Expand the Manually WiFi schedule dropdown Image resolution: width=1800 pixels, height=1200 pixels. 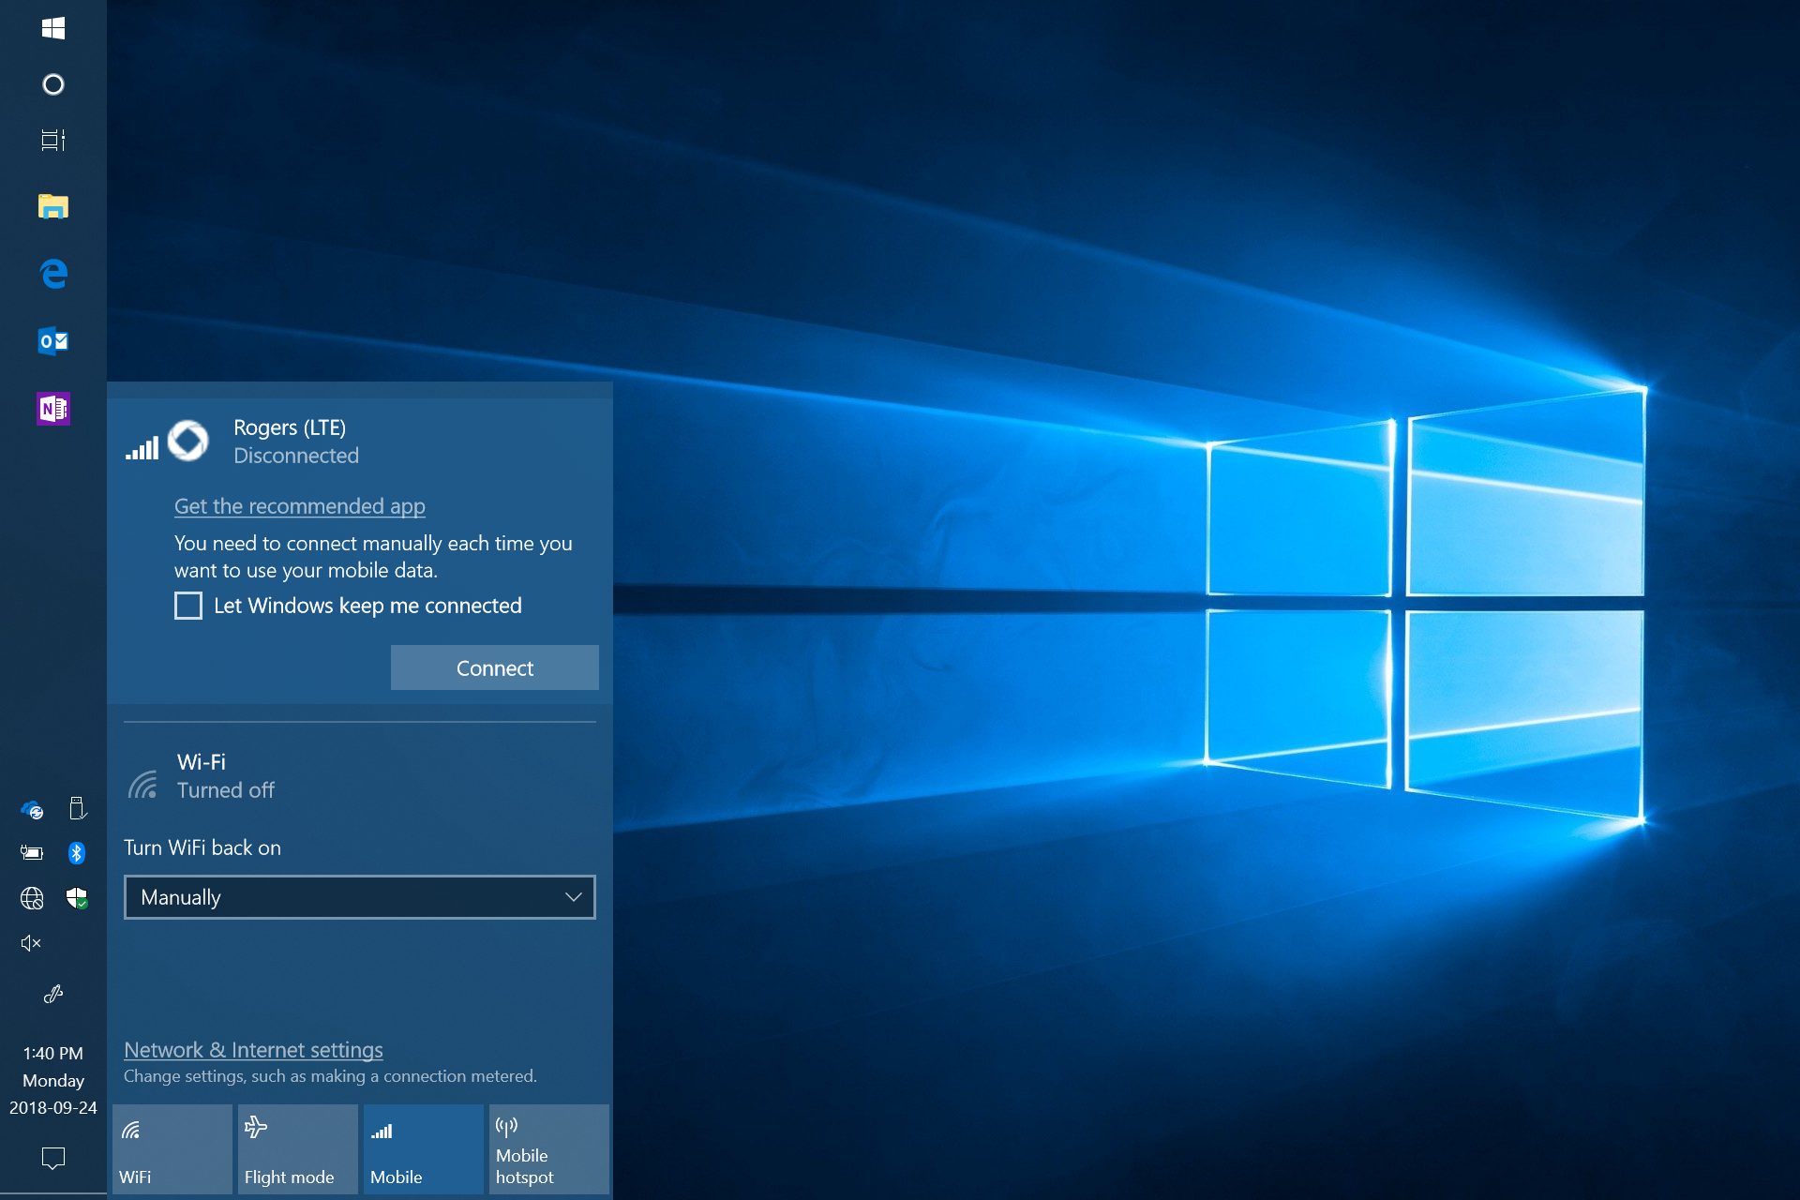pos(360,897)
